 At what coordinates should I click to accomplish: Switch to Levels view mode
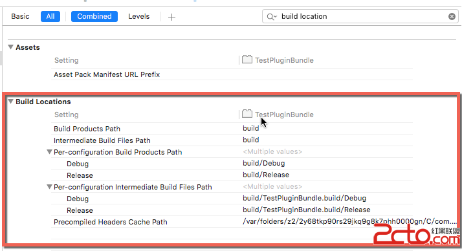pos(138,16)
